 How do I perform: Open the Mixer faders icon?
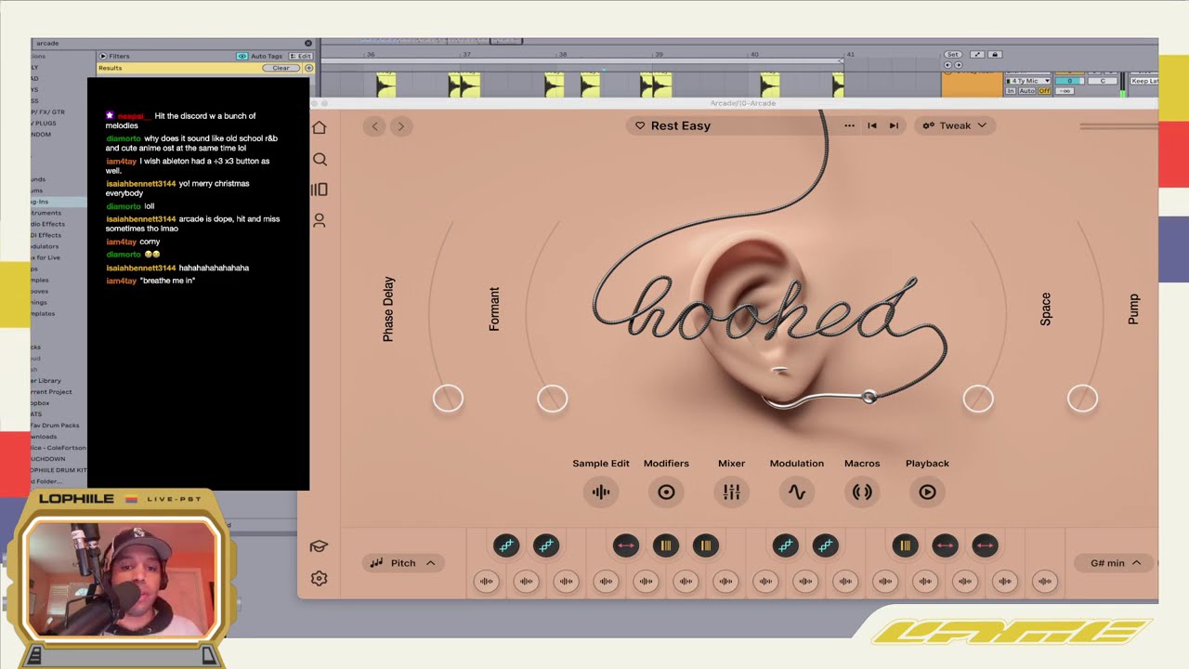pos(731,492)
